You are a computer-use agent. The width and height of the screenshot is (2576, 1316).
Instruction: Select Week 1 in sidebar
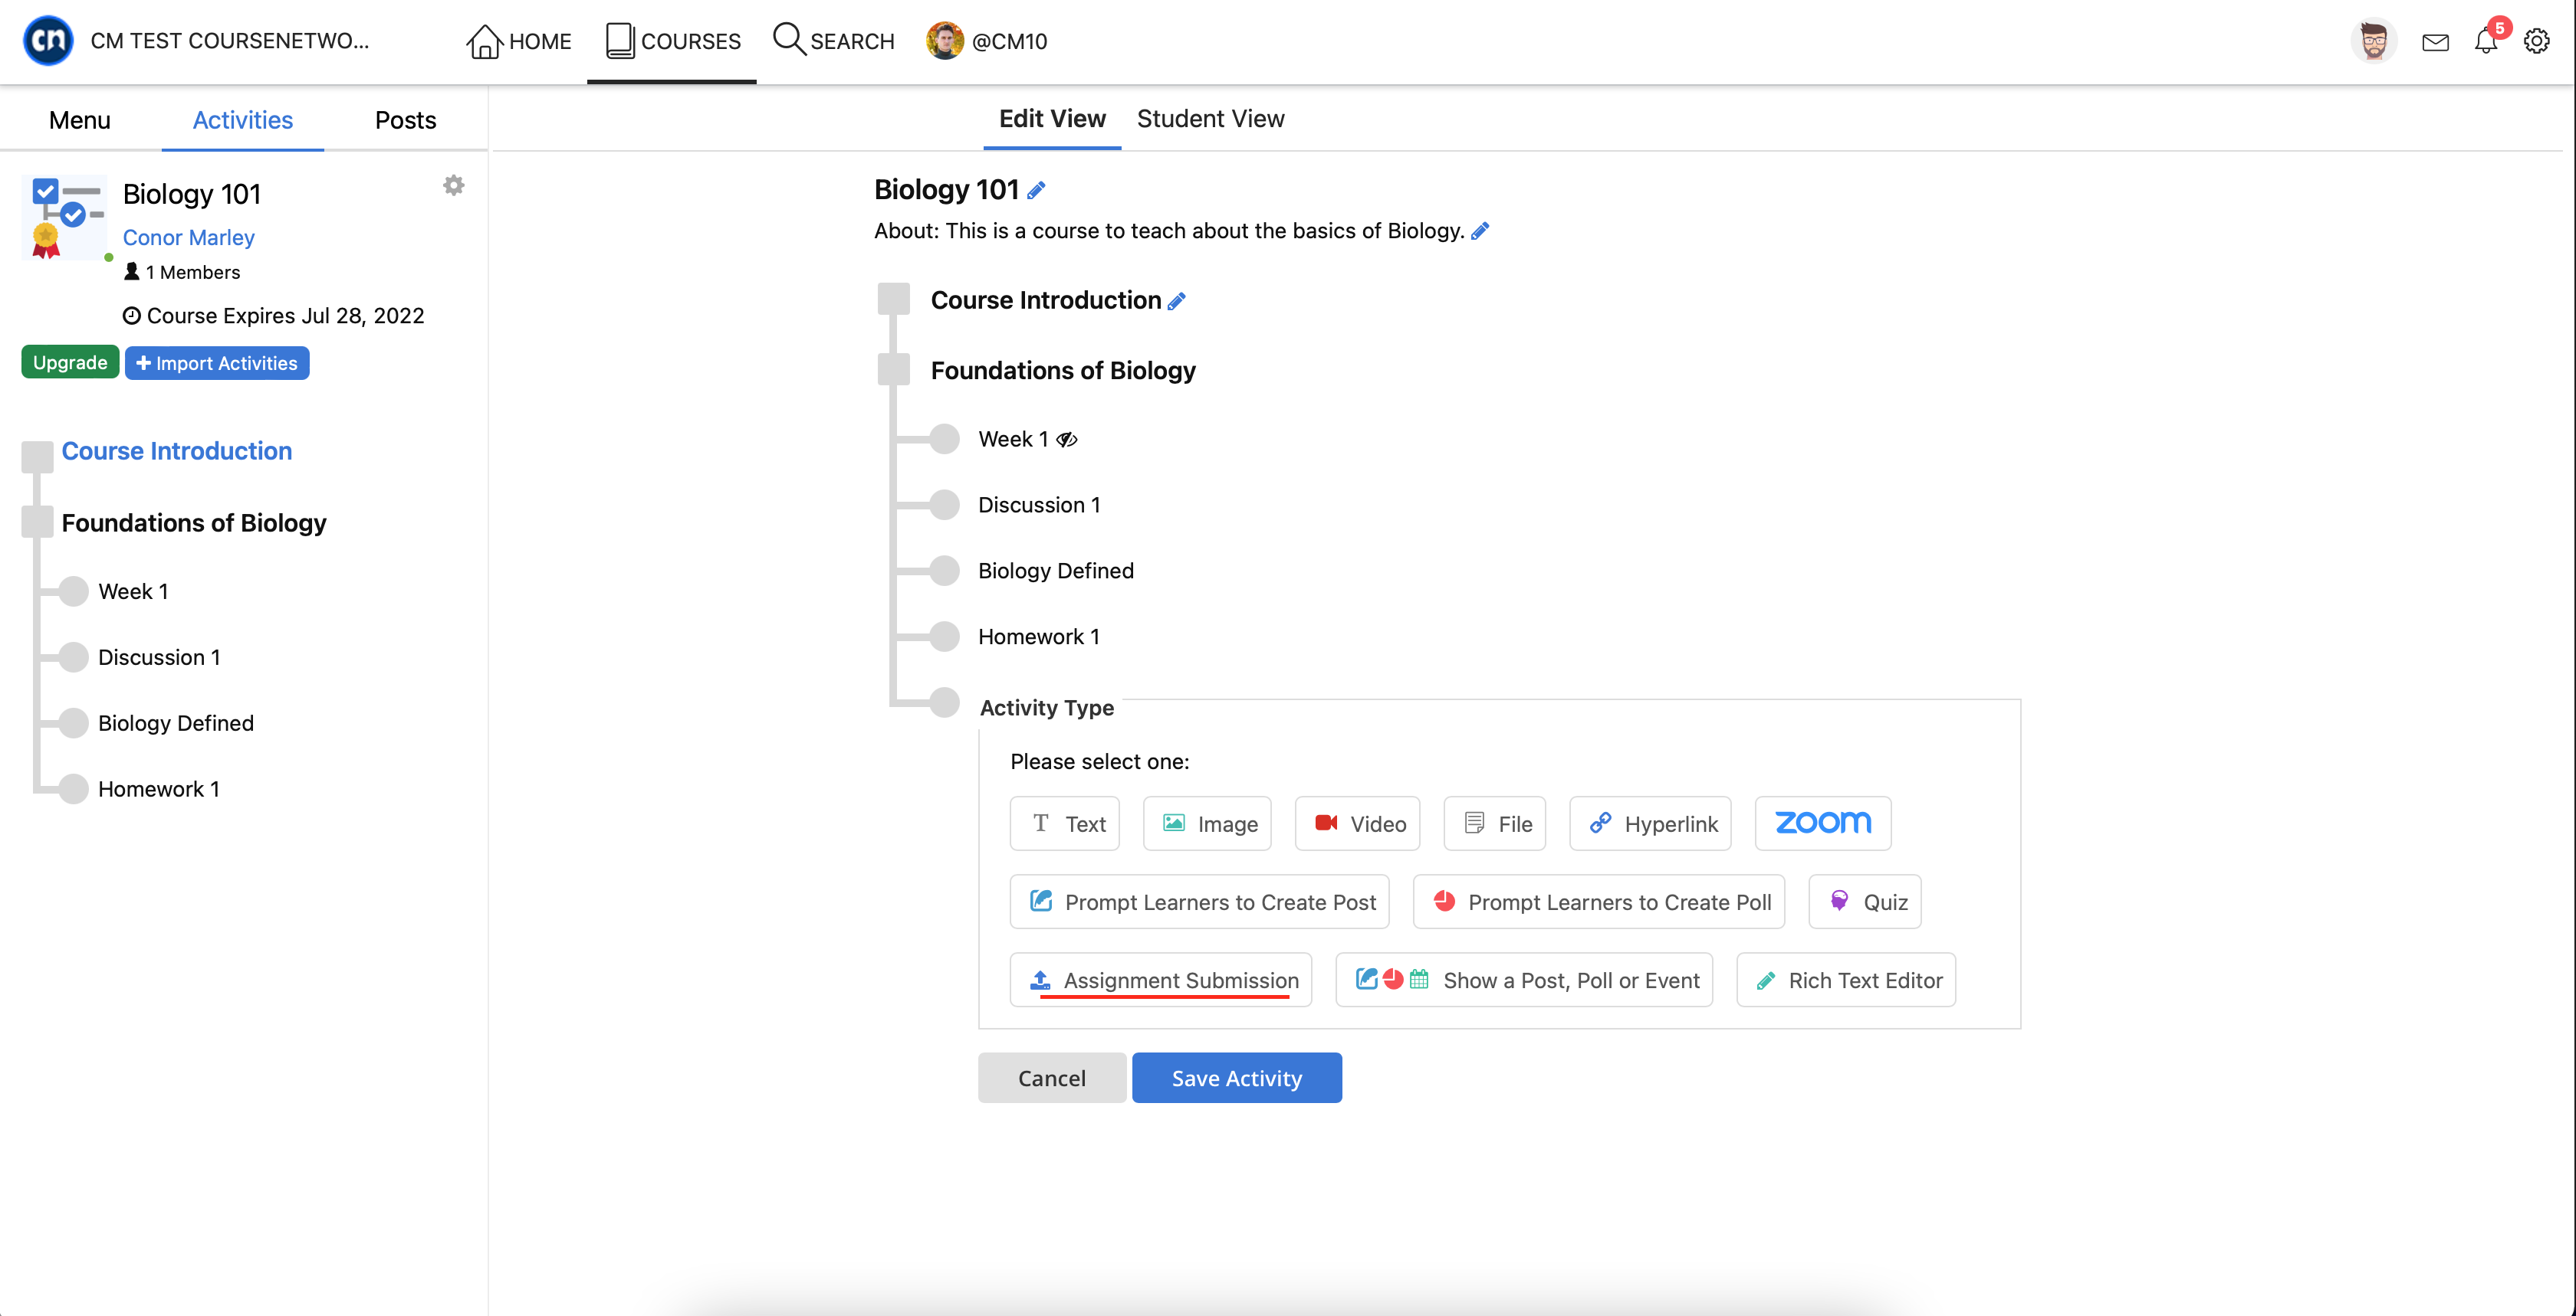133,591
